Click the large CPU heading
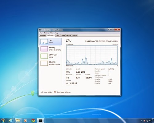Screen dimensions: 154x123 [x=69, y=41]
